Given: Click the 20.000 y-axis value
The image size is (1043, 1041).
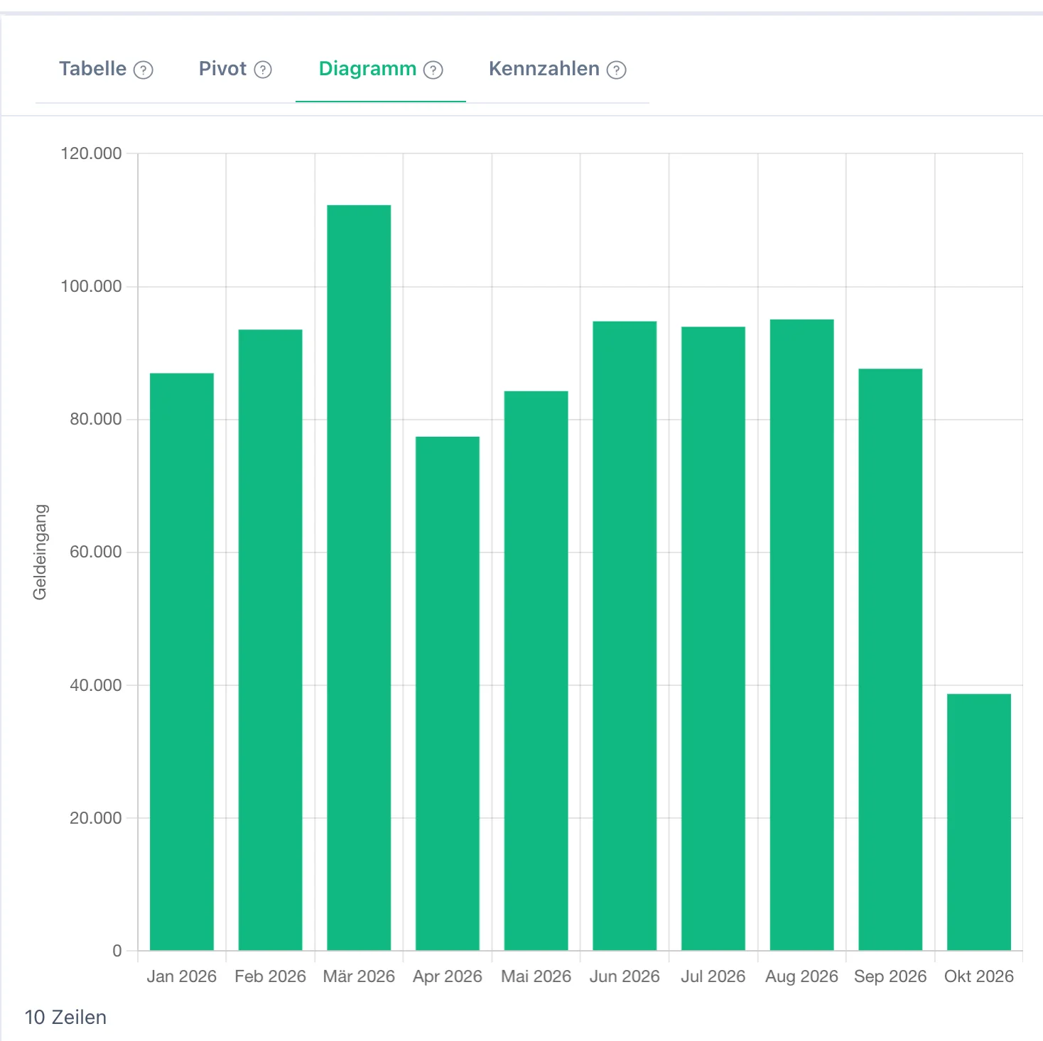Looking at the screenshot, I should tap(95, 818).
